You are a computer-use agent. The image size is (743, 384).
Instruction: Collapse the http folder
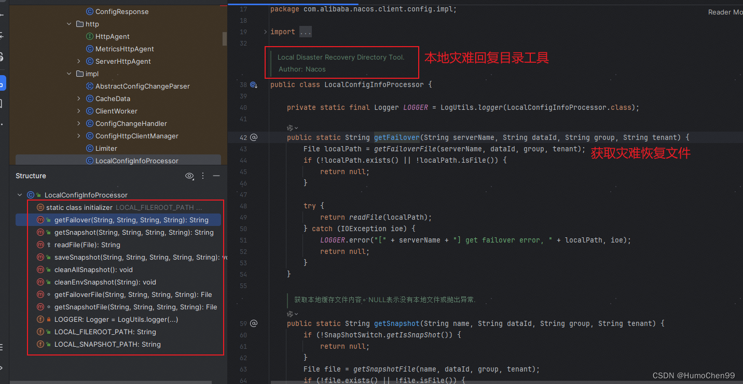[69, 24]
